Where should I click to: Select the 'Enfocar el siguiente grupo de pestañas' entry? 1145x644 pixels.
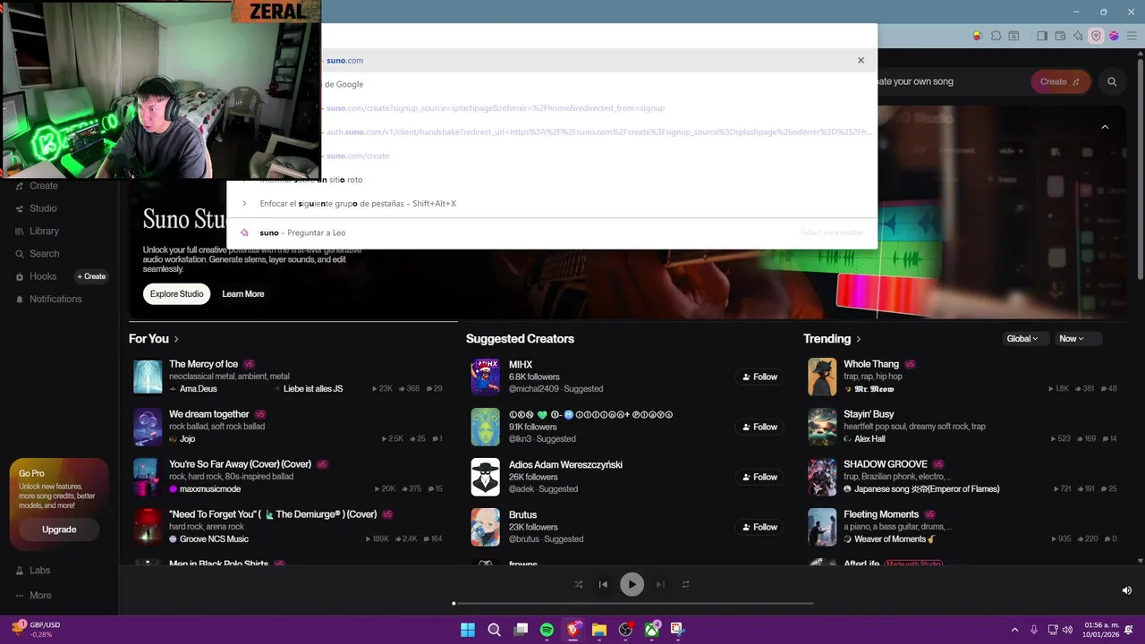(x=552, y=204)
